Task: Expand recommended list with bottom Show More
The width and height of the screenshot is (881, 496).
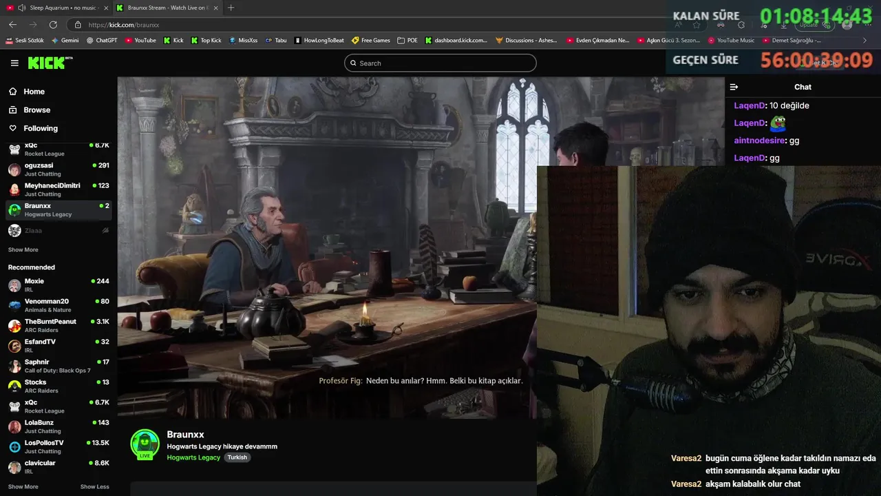Action: click(23, 487)
